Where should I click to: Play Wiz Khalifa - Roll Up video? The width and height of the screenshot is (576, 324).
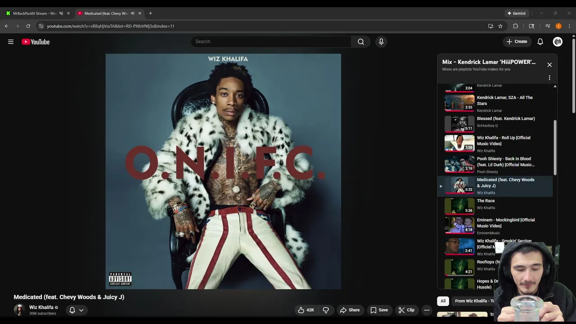coord(495,144)
